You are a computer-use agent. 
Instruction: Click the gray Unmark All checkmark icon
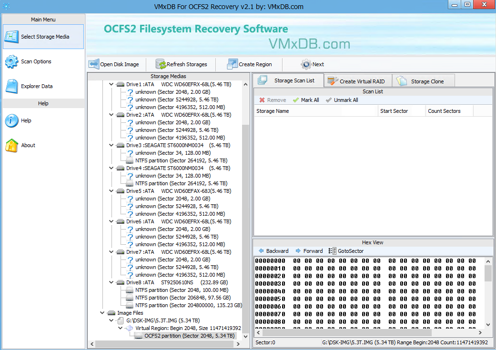point(329,100)
